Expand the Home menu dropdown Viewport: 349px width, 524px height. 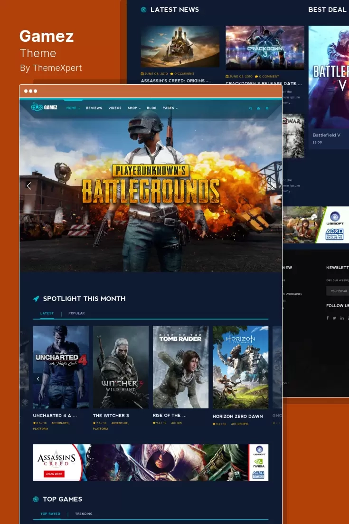[x=73, y=108]
